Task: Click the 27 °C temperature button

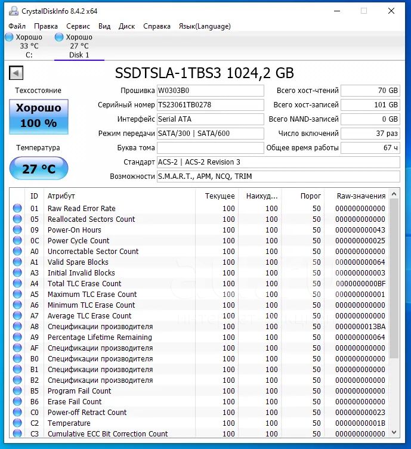Action: [39, 168]
